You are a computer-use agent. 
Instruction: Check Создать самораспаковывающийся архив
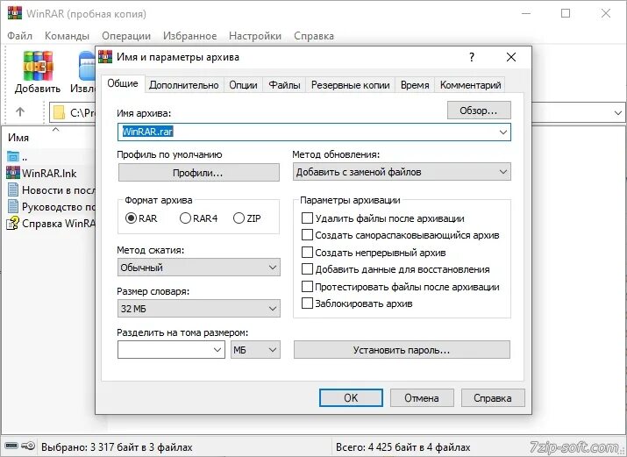click(x=307, y=235)
